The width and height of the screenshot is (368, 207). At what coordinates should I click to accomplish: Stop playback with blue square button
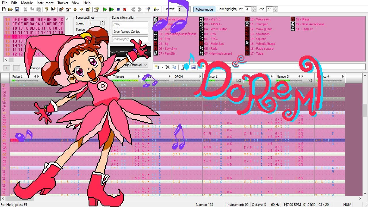118,9
